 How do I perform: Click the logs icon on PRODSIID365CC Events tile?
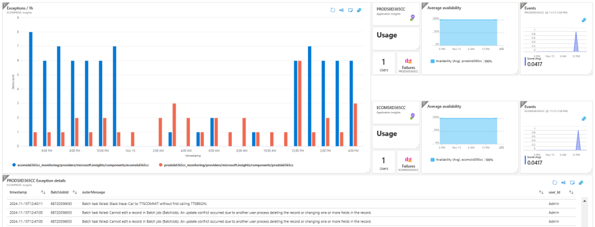tap(584, 21)
